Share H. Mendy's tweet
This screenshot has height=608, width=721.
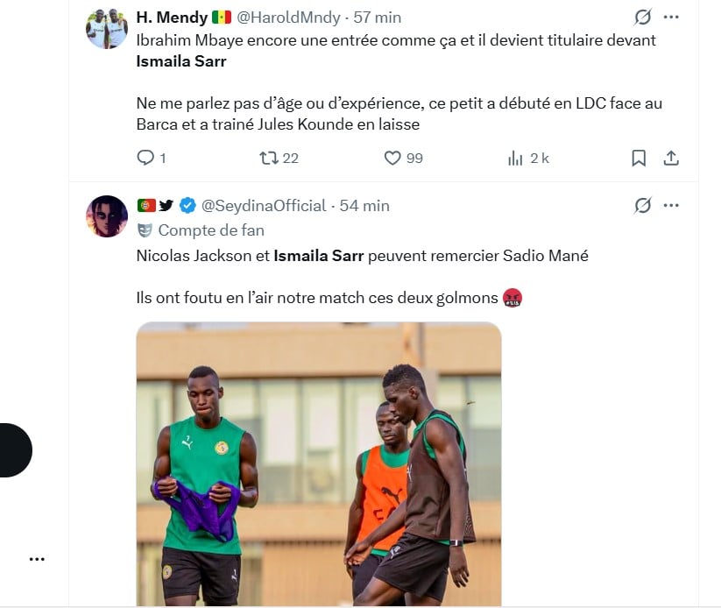tap(671, 158)
